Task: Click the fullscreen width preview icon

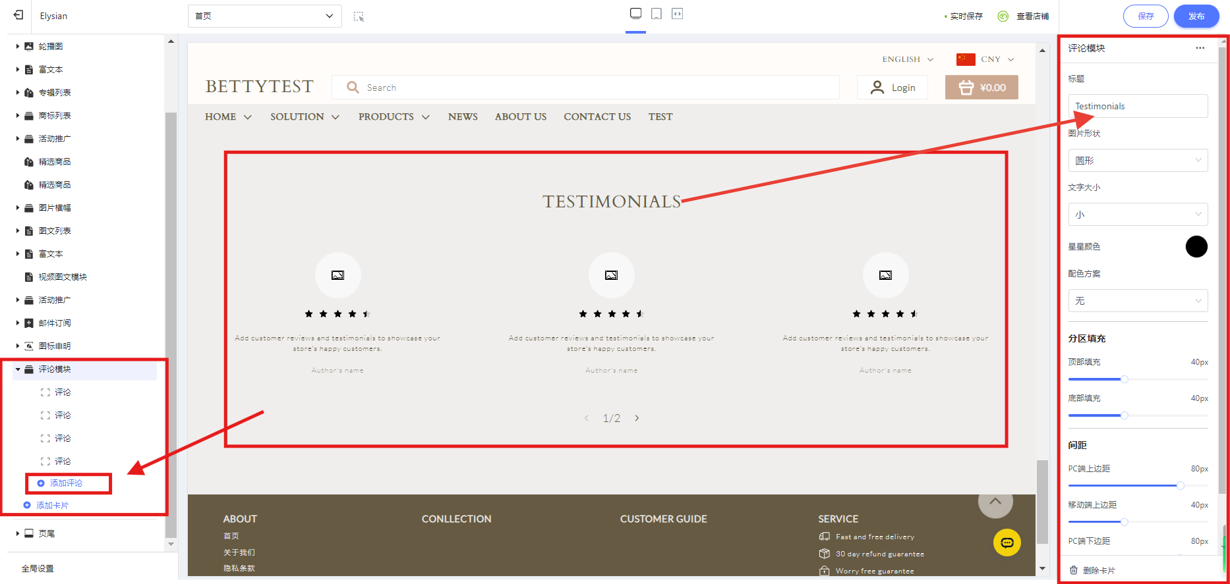Action: click(677, 14)
